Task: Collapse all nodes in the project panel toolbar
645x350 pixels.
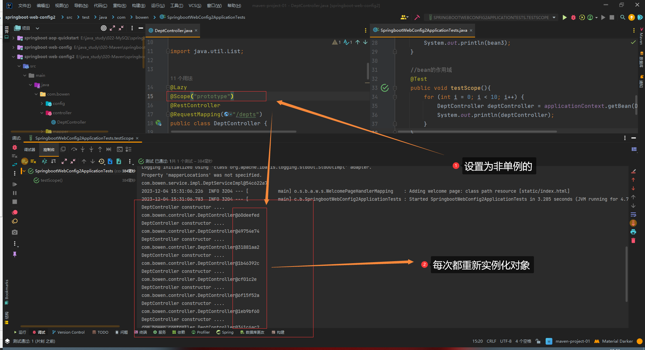Action: click(x=121, y=28)
